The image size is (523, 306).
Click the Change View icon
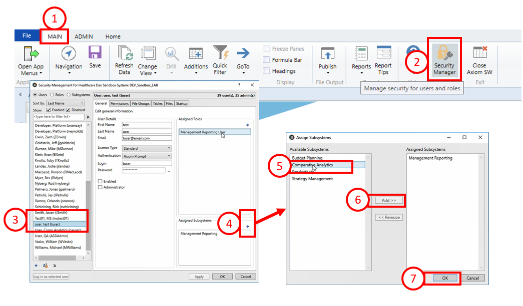coord(148,53)
